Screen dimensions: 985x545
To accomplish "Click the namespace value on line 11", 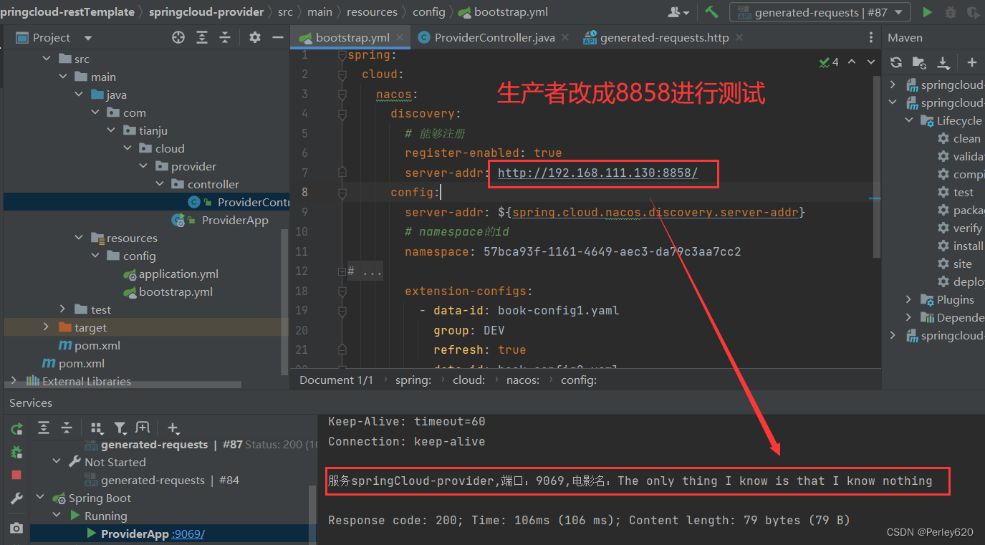I will (612, 252).
